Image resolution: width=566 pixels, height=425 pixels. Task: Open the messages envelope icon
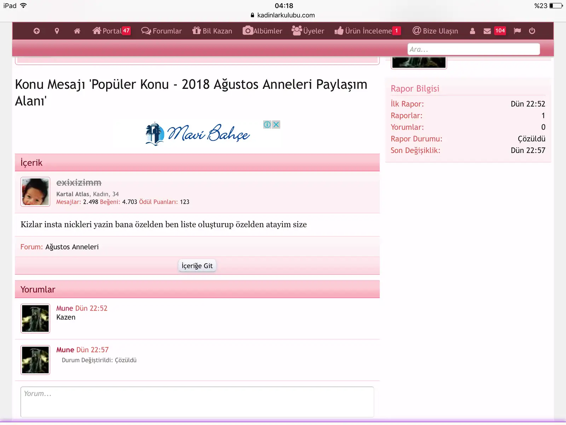487,31
